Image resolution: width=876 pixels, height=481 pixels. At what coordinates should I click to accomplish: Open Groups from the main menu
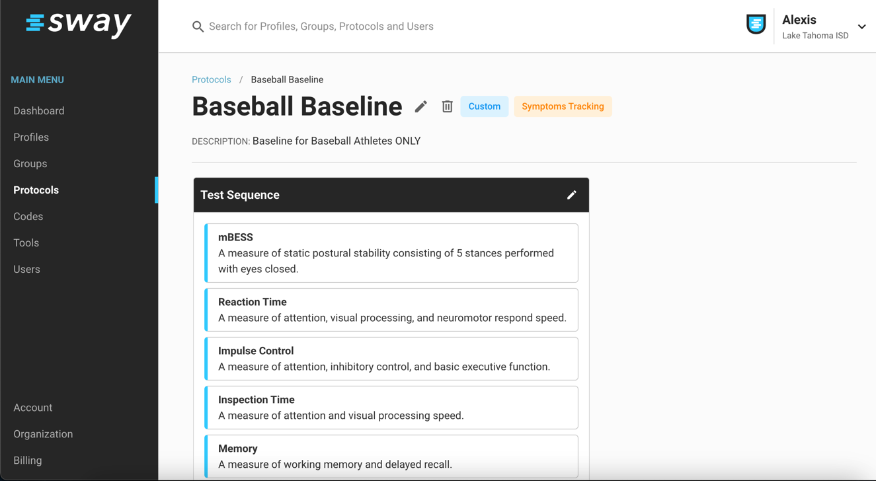pyautogui.click(x=30, y=164)
